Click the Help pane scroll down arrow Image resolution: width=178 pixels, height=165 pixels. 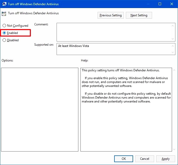[x=174, y=149]
